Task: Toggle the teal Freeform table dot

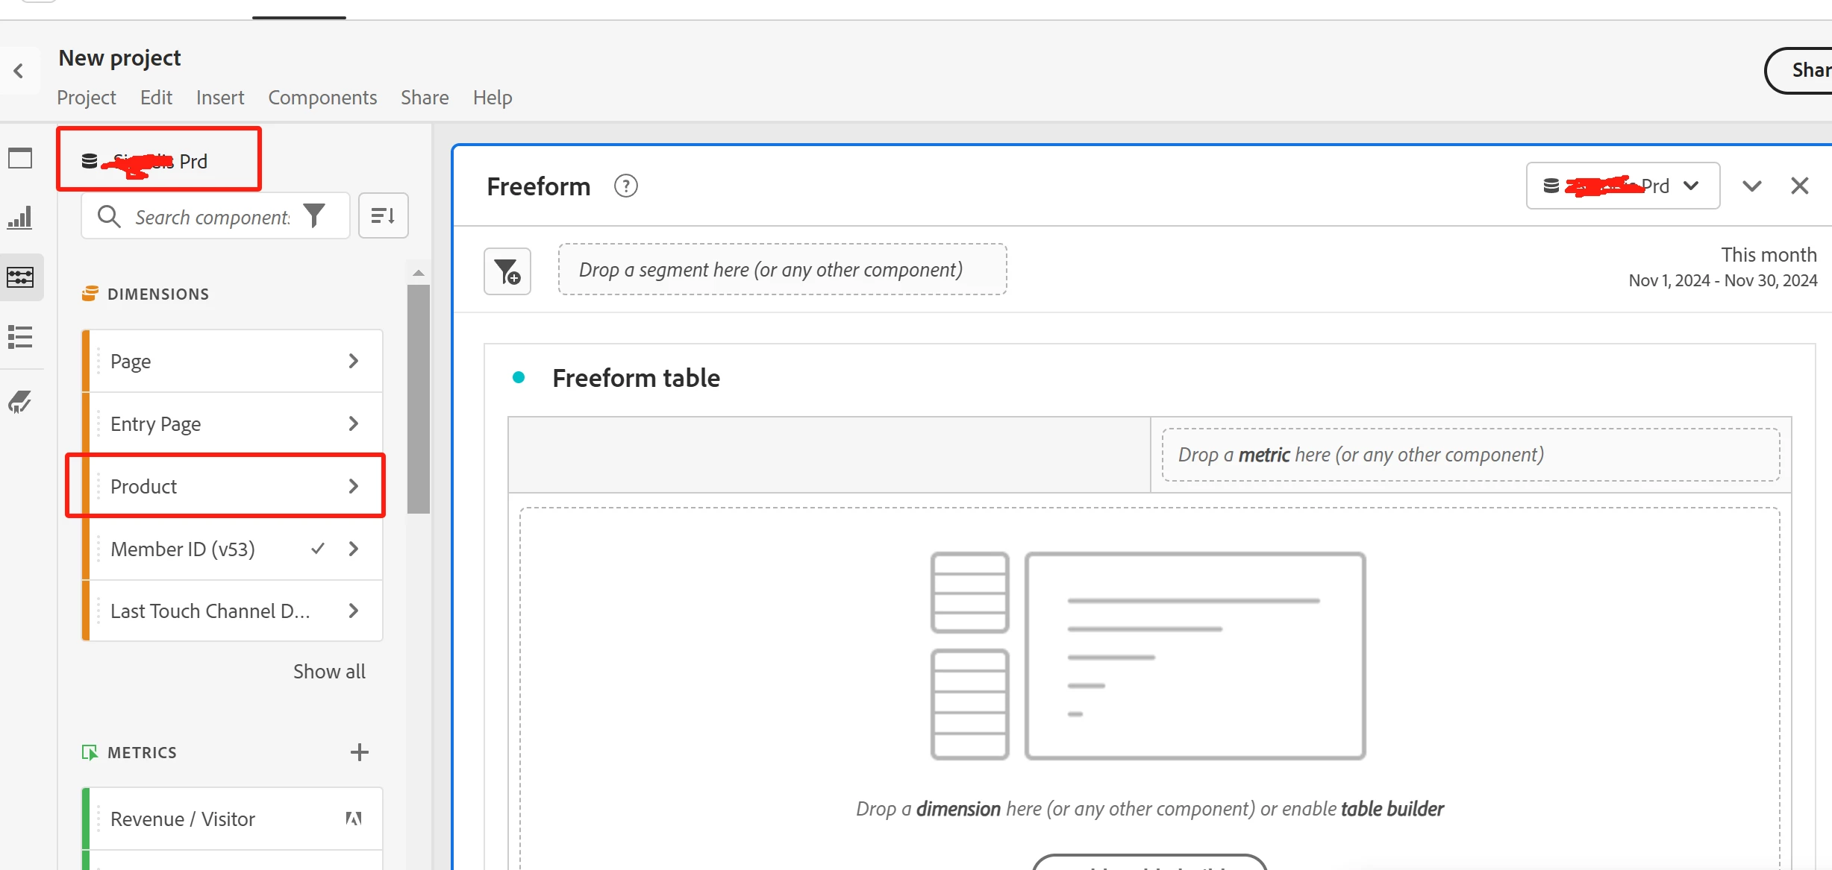Action: coord(519,378)
